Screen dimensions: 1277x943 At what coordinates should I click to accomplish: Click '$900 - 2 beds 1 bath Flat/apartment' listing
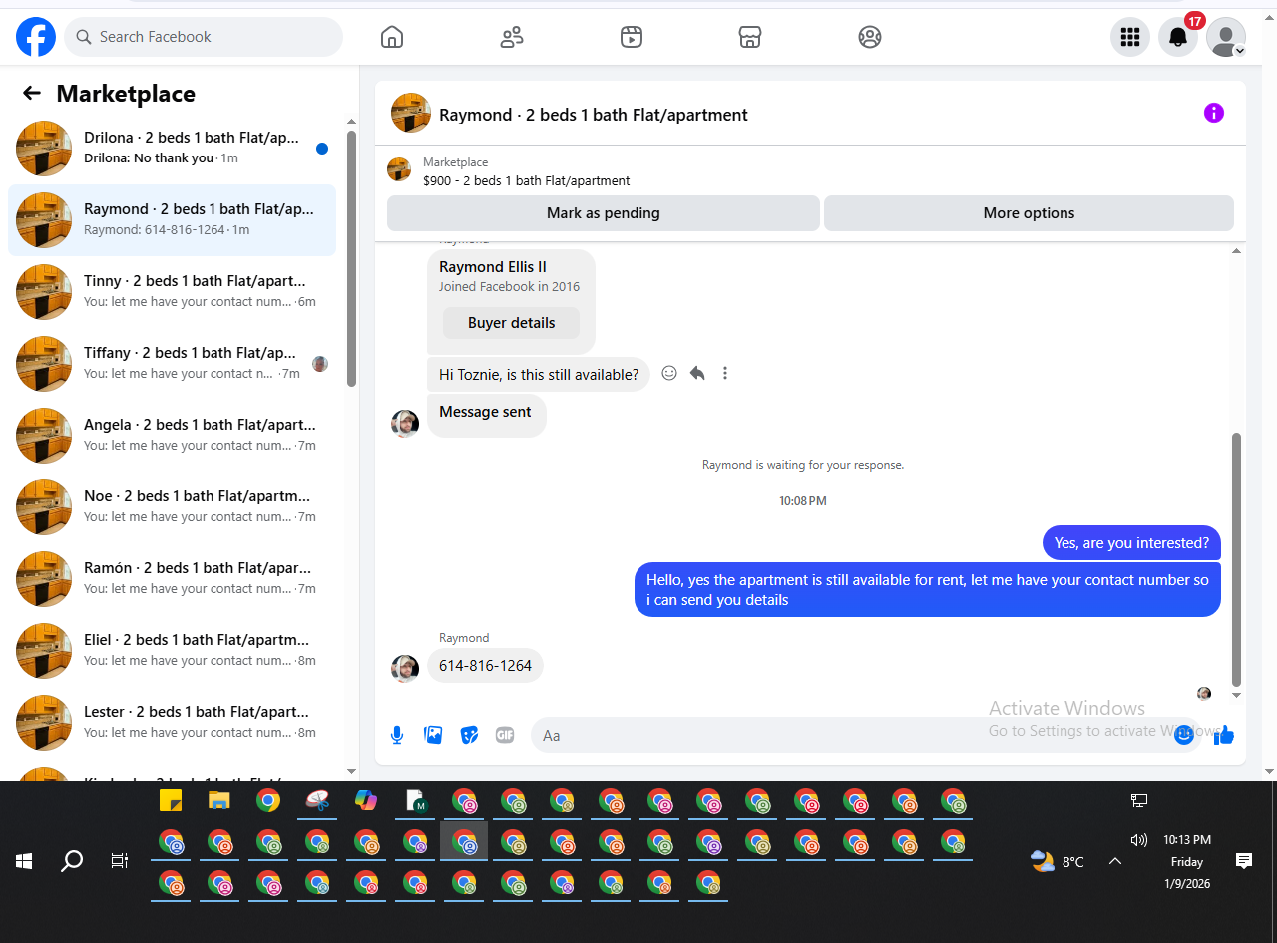click(x=527, y=180)
